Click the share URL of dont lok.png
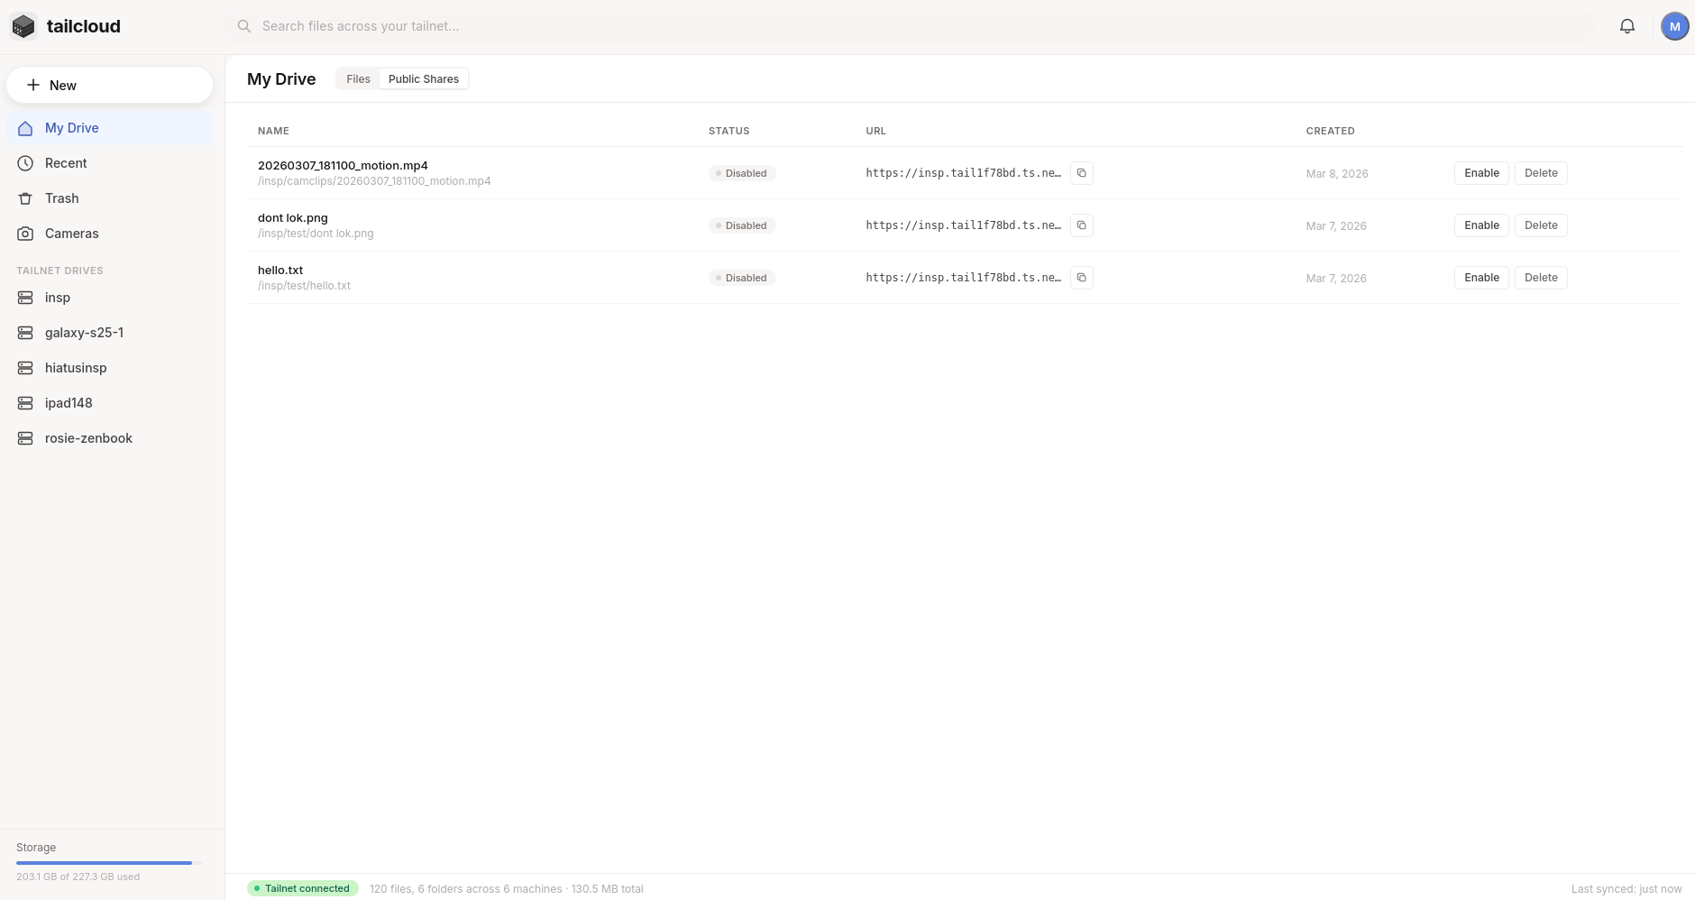The width and height of the screenshot is (1695, 900). (x=963, y=225)
